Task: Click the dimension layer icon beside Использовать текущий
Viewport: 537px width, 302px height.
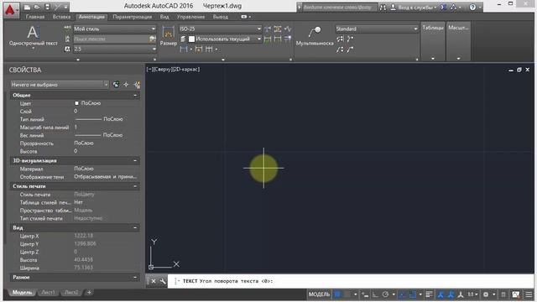Action: click(183, 39)
